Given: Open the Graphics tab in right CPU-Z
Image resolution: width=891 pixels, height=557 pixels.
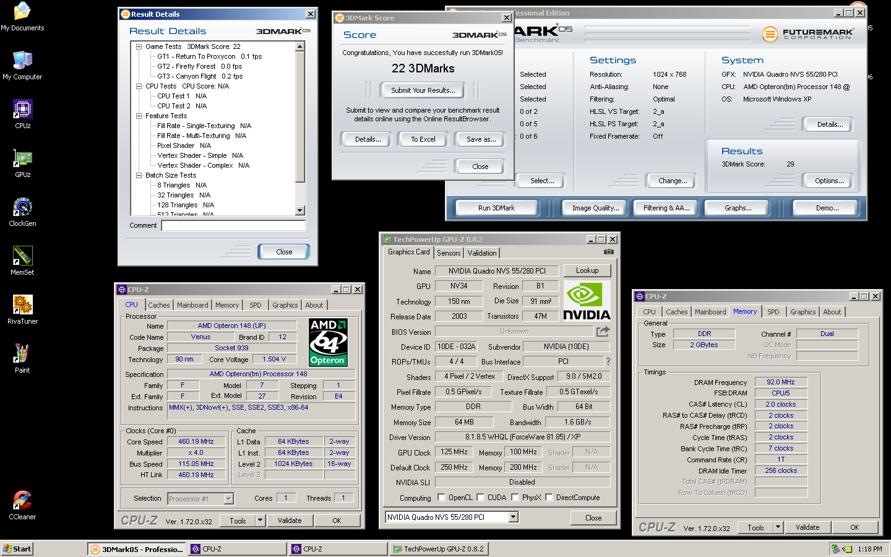Looking at the screenshot, I should pyautogui.click(x=803, y=312).
